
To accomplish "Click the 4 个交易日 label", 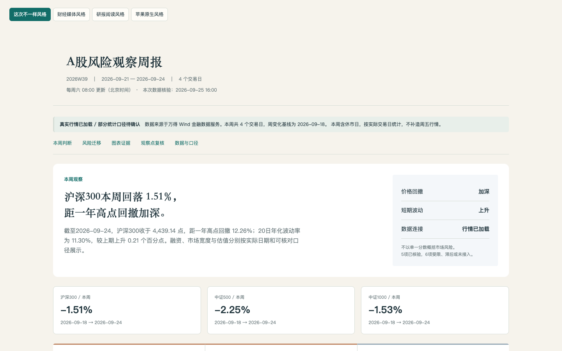I will coord(190,79).
